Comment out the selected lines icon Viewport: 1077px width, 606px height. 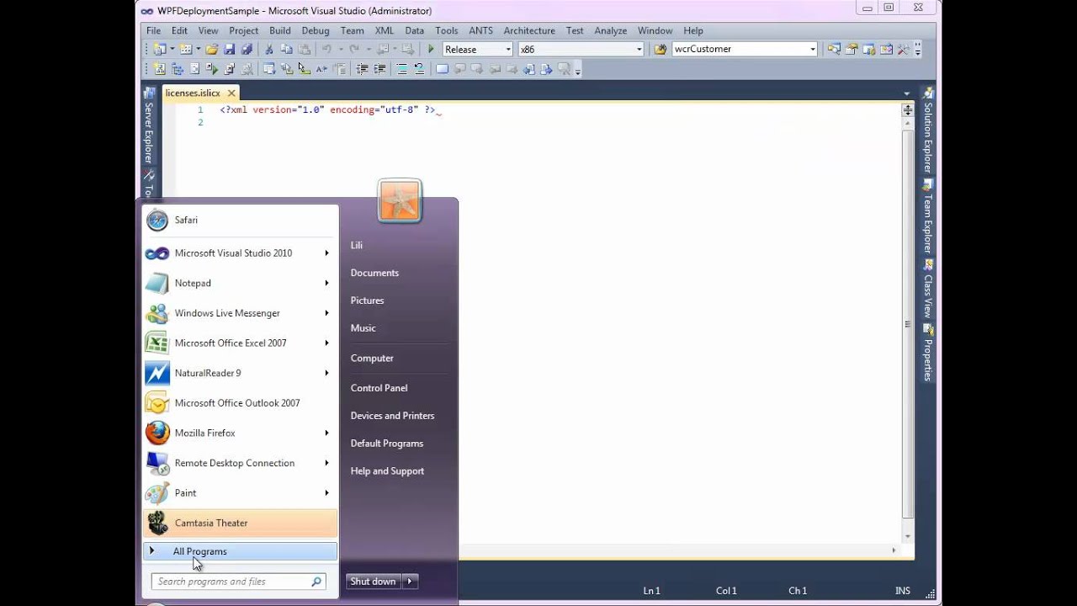[401, 69]
